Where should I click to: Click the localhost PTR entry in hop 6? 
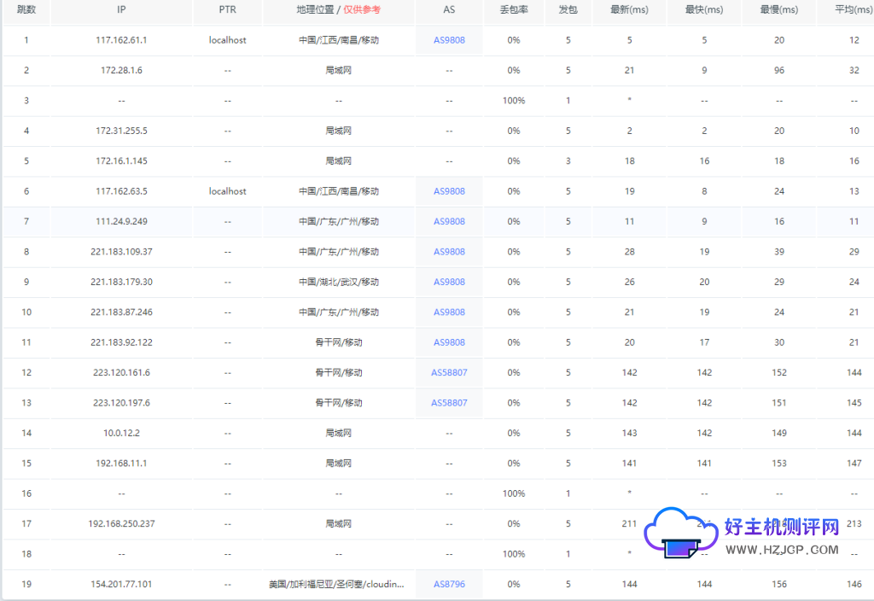[227, 191]
